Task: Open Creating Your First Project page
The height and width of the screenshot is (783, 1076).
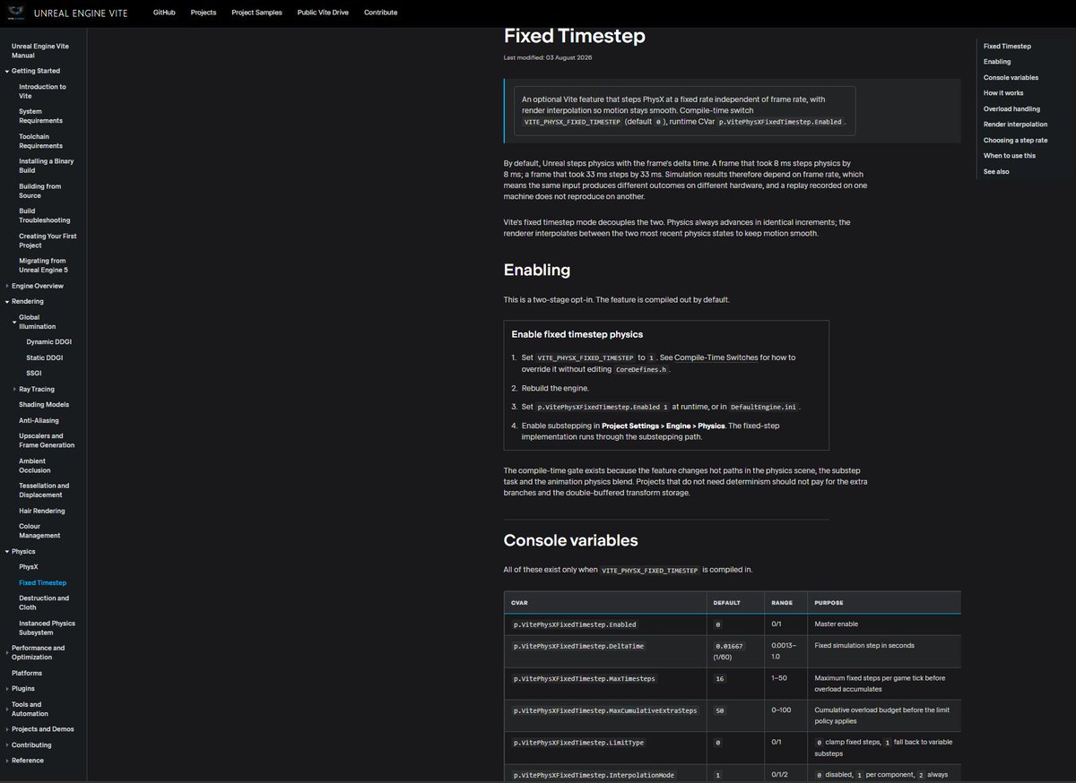Action: (x=48, y=241)
